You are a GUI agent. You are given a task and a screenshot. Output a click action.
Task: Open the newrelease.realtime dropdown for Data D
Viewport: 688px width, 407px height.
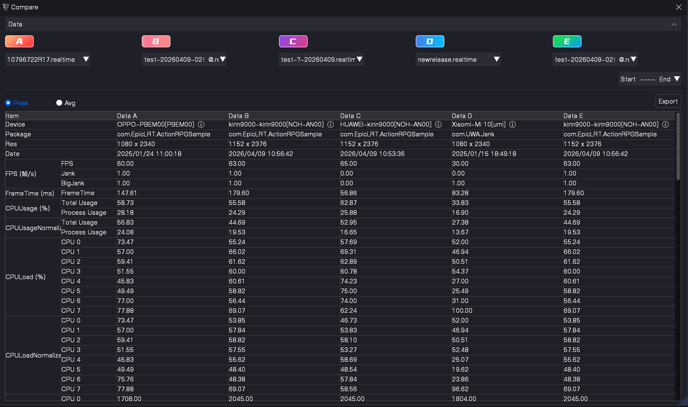coord(458,59)
